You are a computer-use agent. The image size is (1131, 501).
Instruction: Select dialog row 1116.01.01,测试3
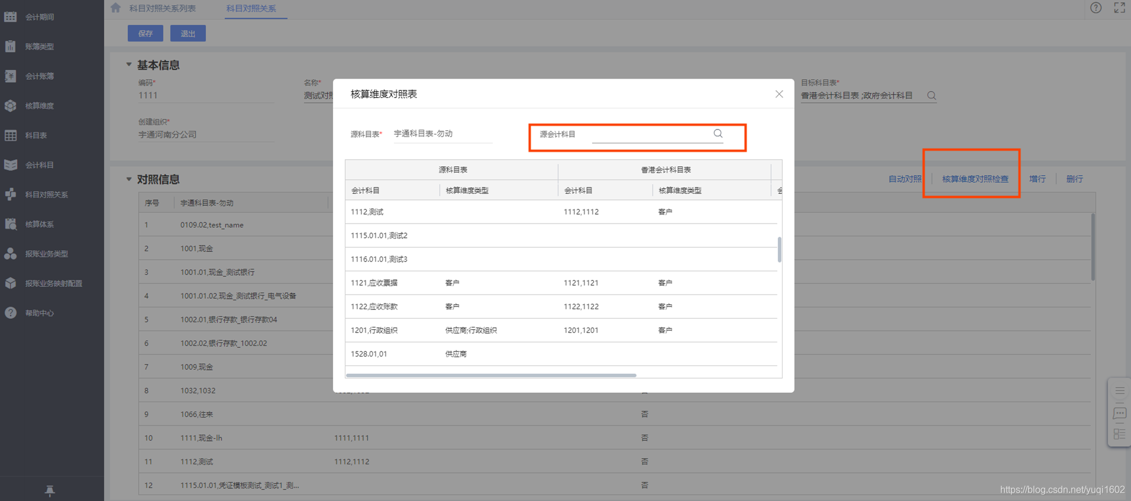click(561, 259)
